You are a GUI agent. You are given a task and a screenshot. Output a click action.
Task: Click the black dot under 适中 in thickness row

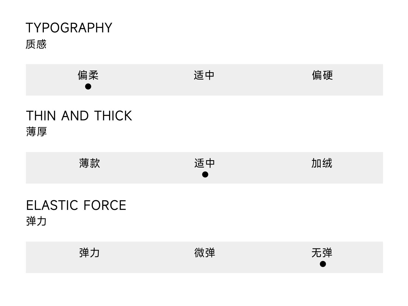tap(205, 174)
